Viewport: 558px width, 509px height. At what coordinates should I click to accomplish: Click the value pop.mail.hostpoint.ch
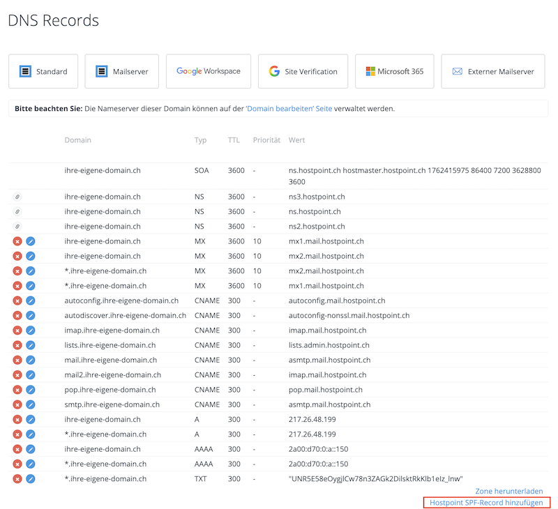tap(325, 390)
